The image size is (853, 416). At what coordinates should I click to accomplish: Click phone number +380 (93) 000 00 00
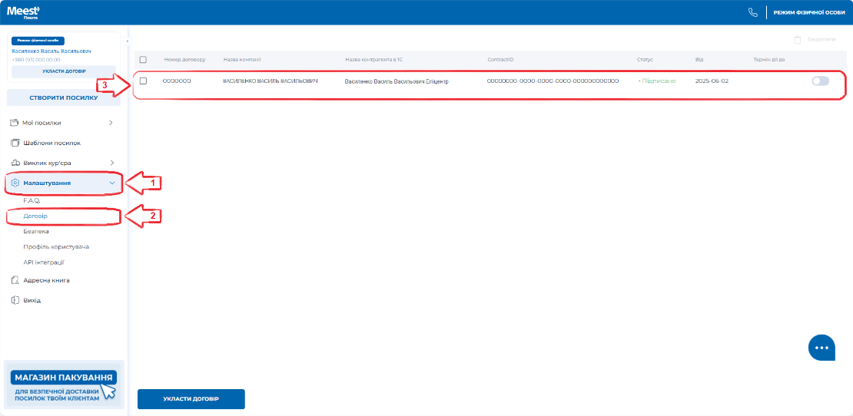point(35,60)
